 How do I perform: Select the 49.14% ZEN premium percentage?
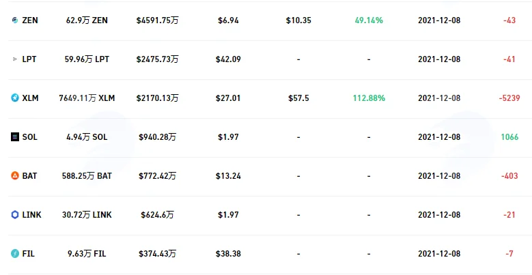(x=369, y=20)
